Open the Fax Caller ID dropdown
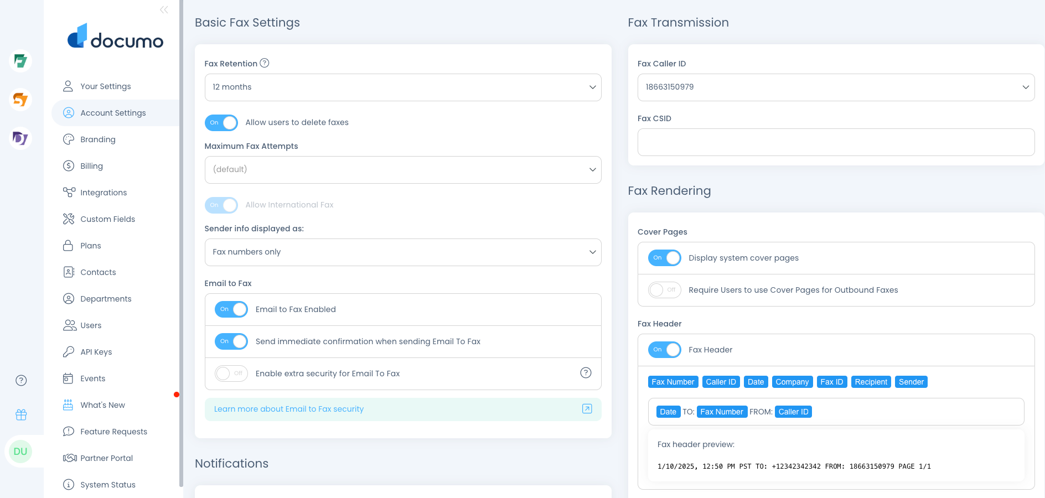 (836, 87)
